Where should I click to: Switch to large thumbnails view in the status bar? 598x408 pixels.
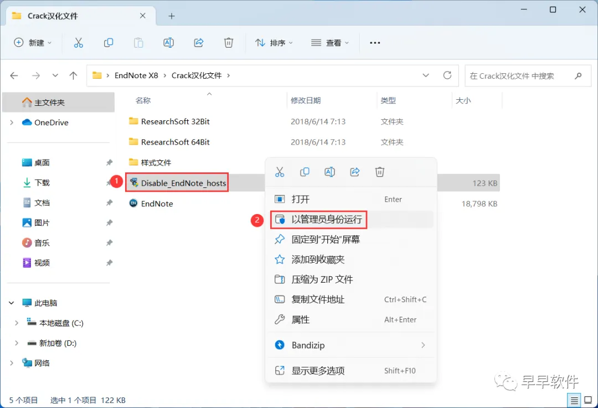[588, 400]
